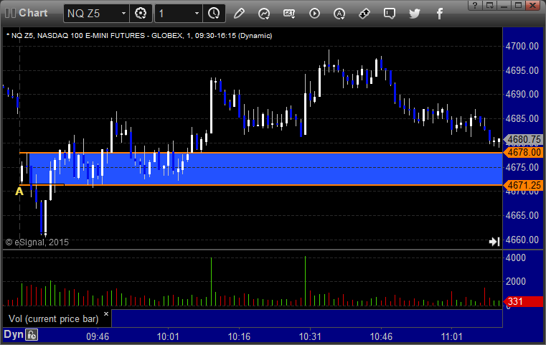Share chart on Twitter
This screenshot has width=546, height=345.
[415, 14]
